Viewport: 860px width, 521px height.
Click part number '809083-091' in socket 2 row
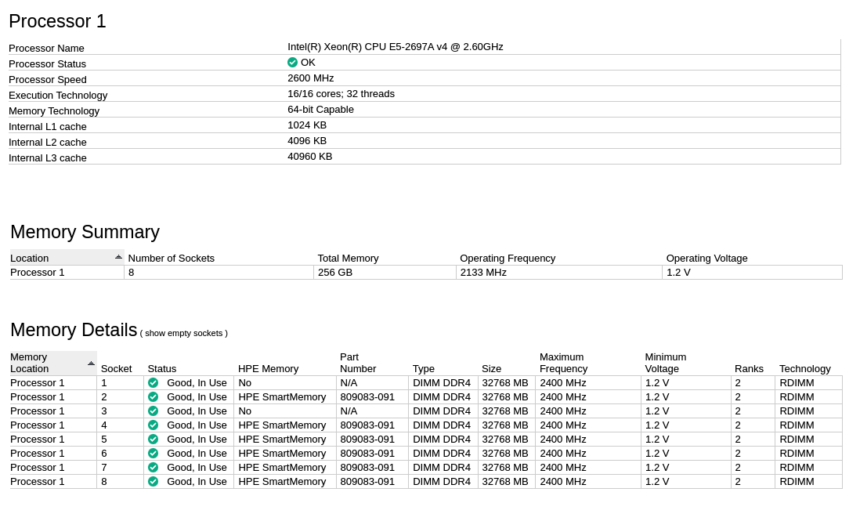coord(367,397)
